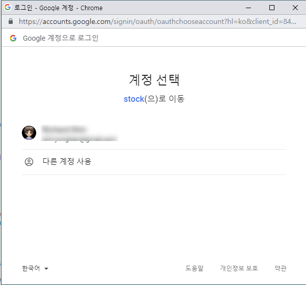Click Google G logo beside 계정으로 로그인

[13, 38]
